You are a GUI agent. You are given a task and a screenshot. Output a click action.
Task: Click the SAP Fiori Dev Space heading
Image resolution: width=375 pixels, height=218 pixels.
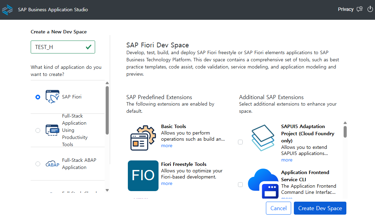[157, 45]
